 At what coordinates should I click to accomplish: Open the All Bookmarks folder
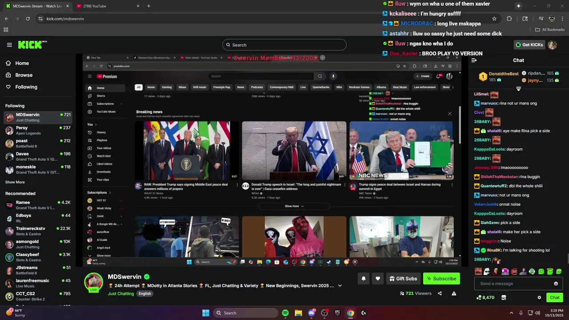click(x=550, y=30)
